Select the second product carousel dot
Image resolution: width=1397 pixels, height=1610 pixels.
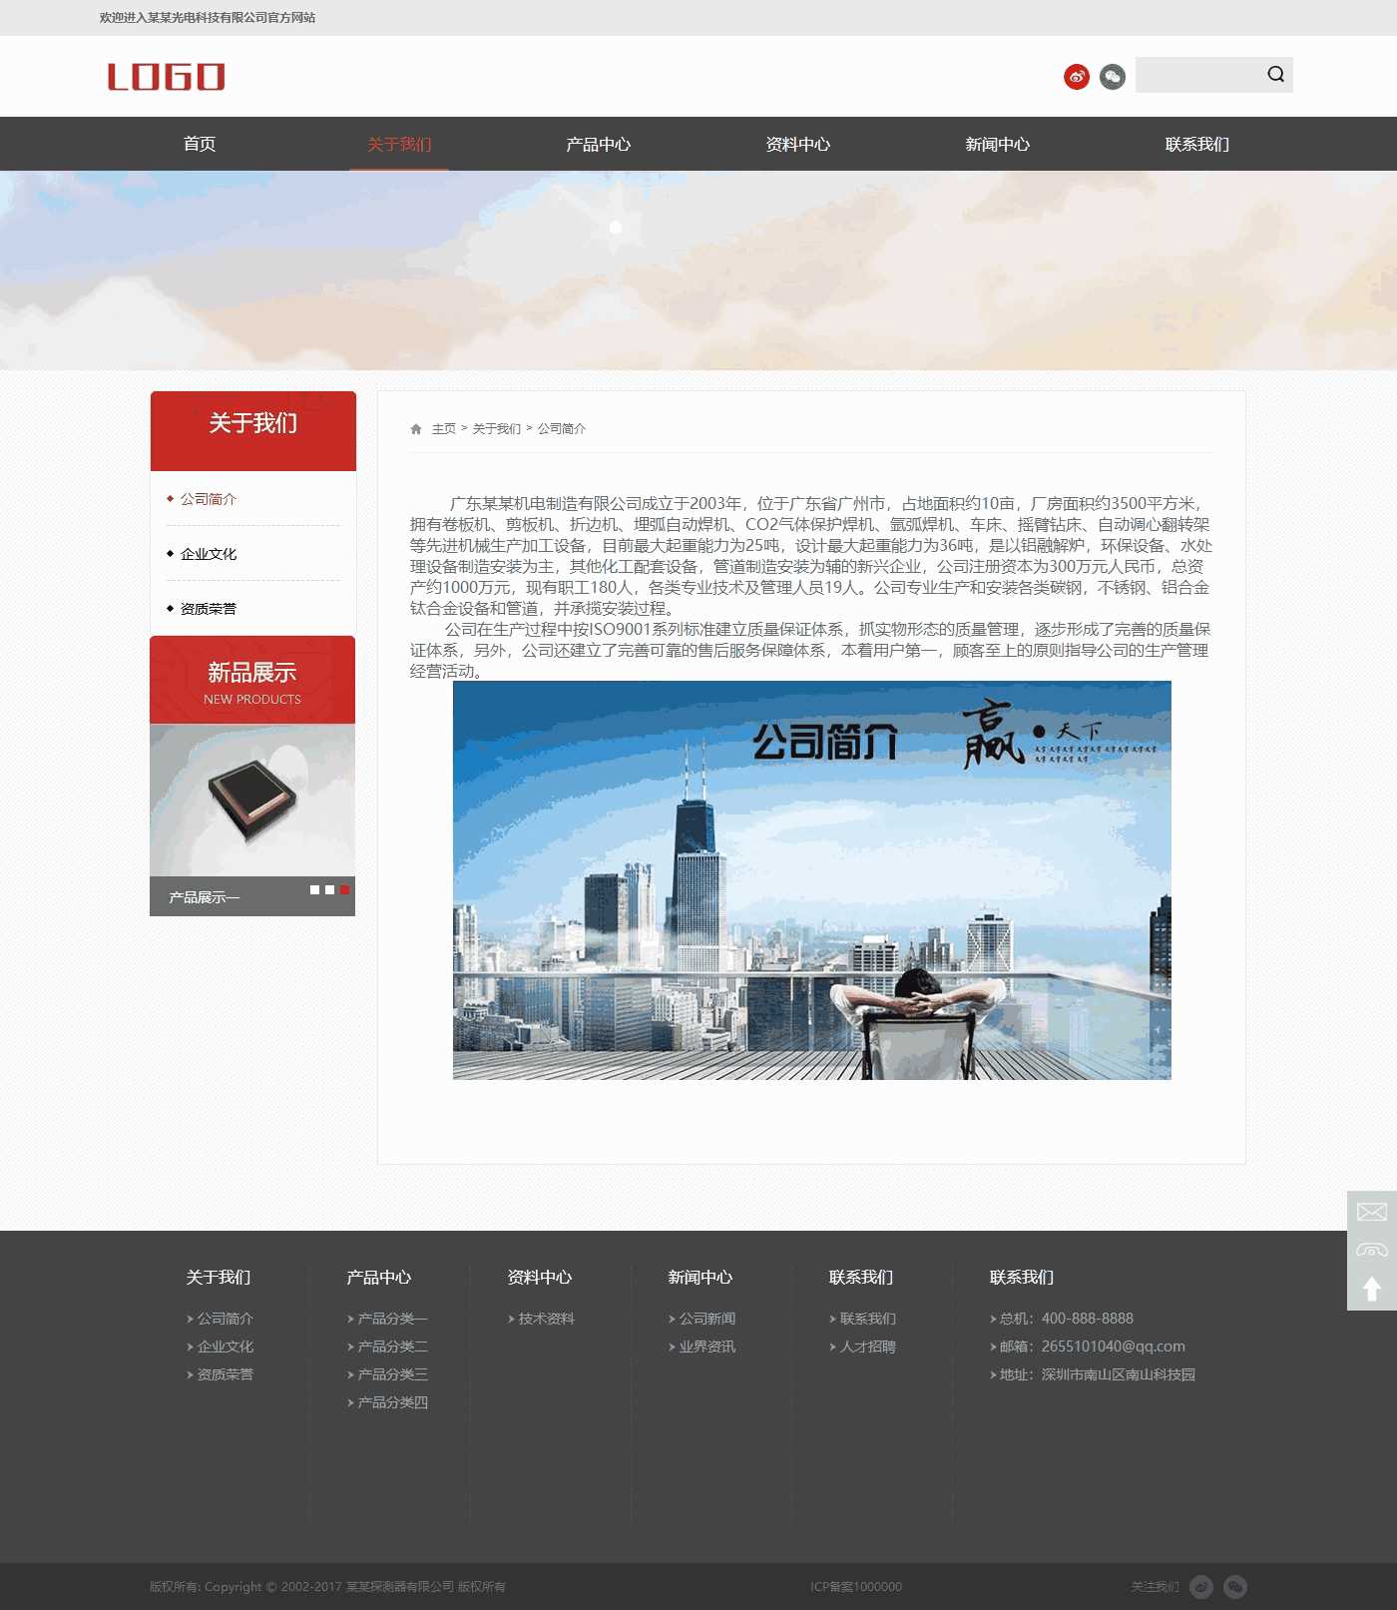click(x=329, y=889)
